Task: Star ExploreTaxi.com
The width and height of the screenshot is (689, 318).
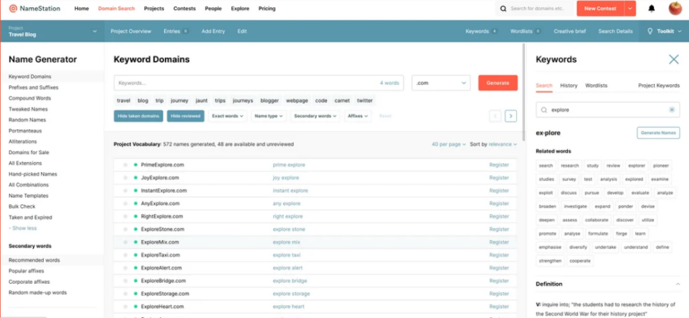Action: pyautogui.click(x=125, y=255)
